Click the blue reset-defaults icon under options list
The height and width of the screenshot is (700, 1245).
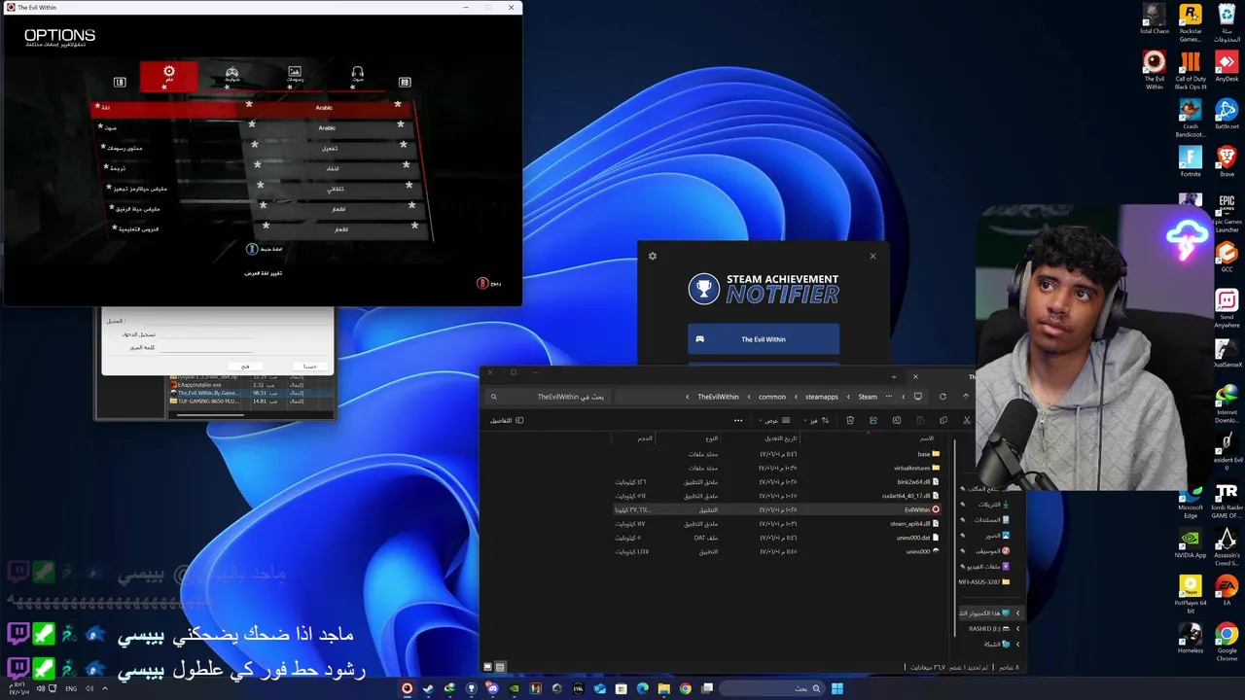[251, 249]
